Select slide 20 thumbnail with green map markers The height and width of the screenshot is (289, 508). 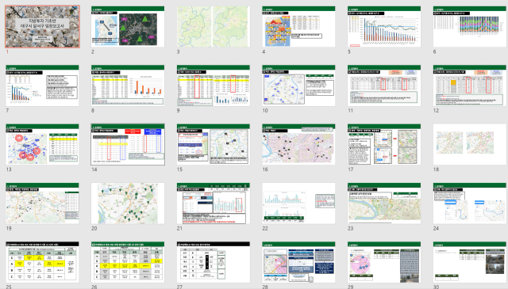[x=128, y=203]
